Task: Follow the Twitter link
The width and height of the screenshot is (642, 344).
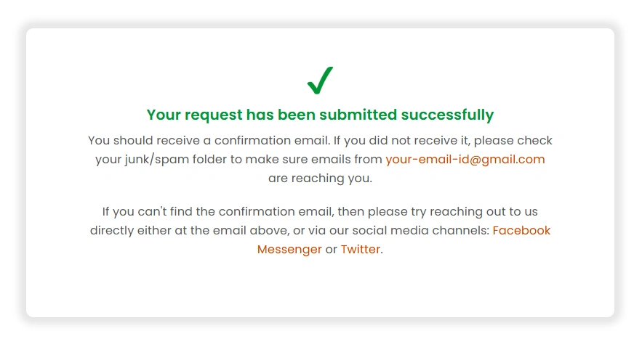Action: coord(360,250)
